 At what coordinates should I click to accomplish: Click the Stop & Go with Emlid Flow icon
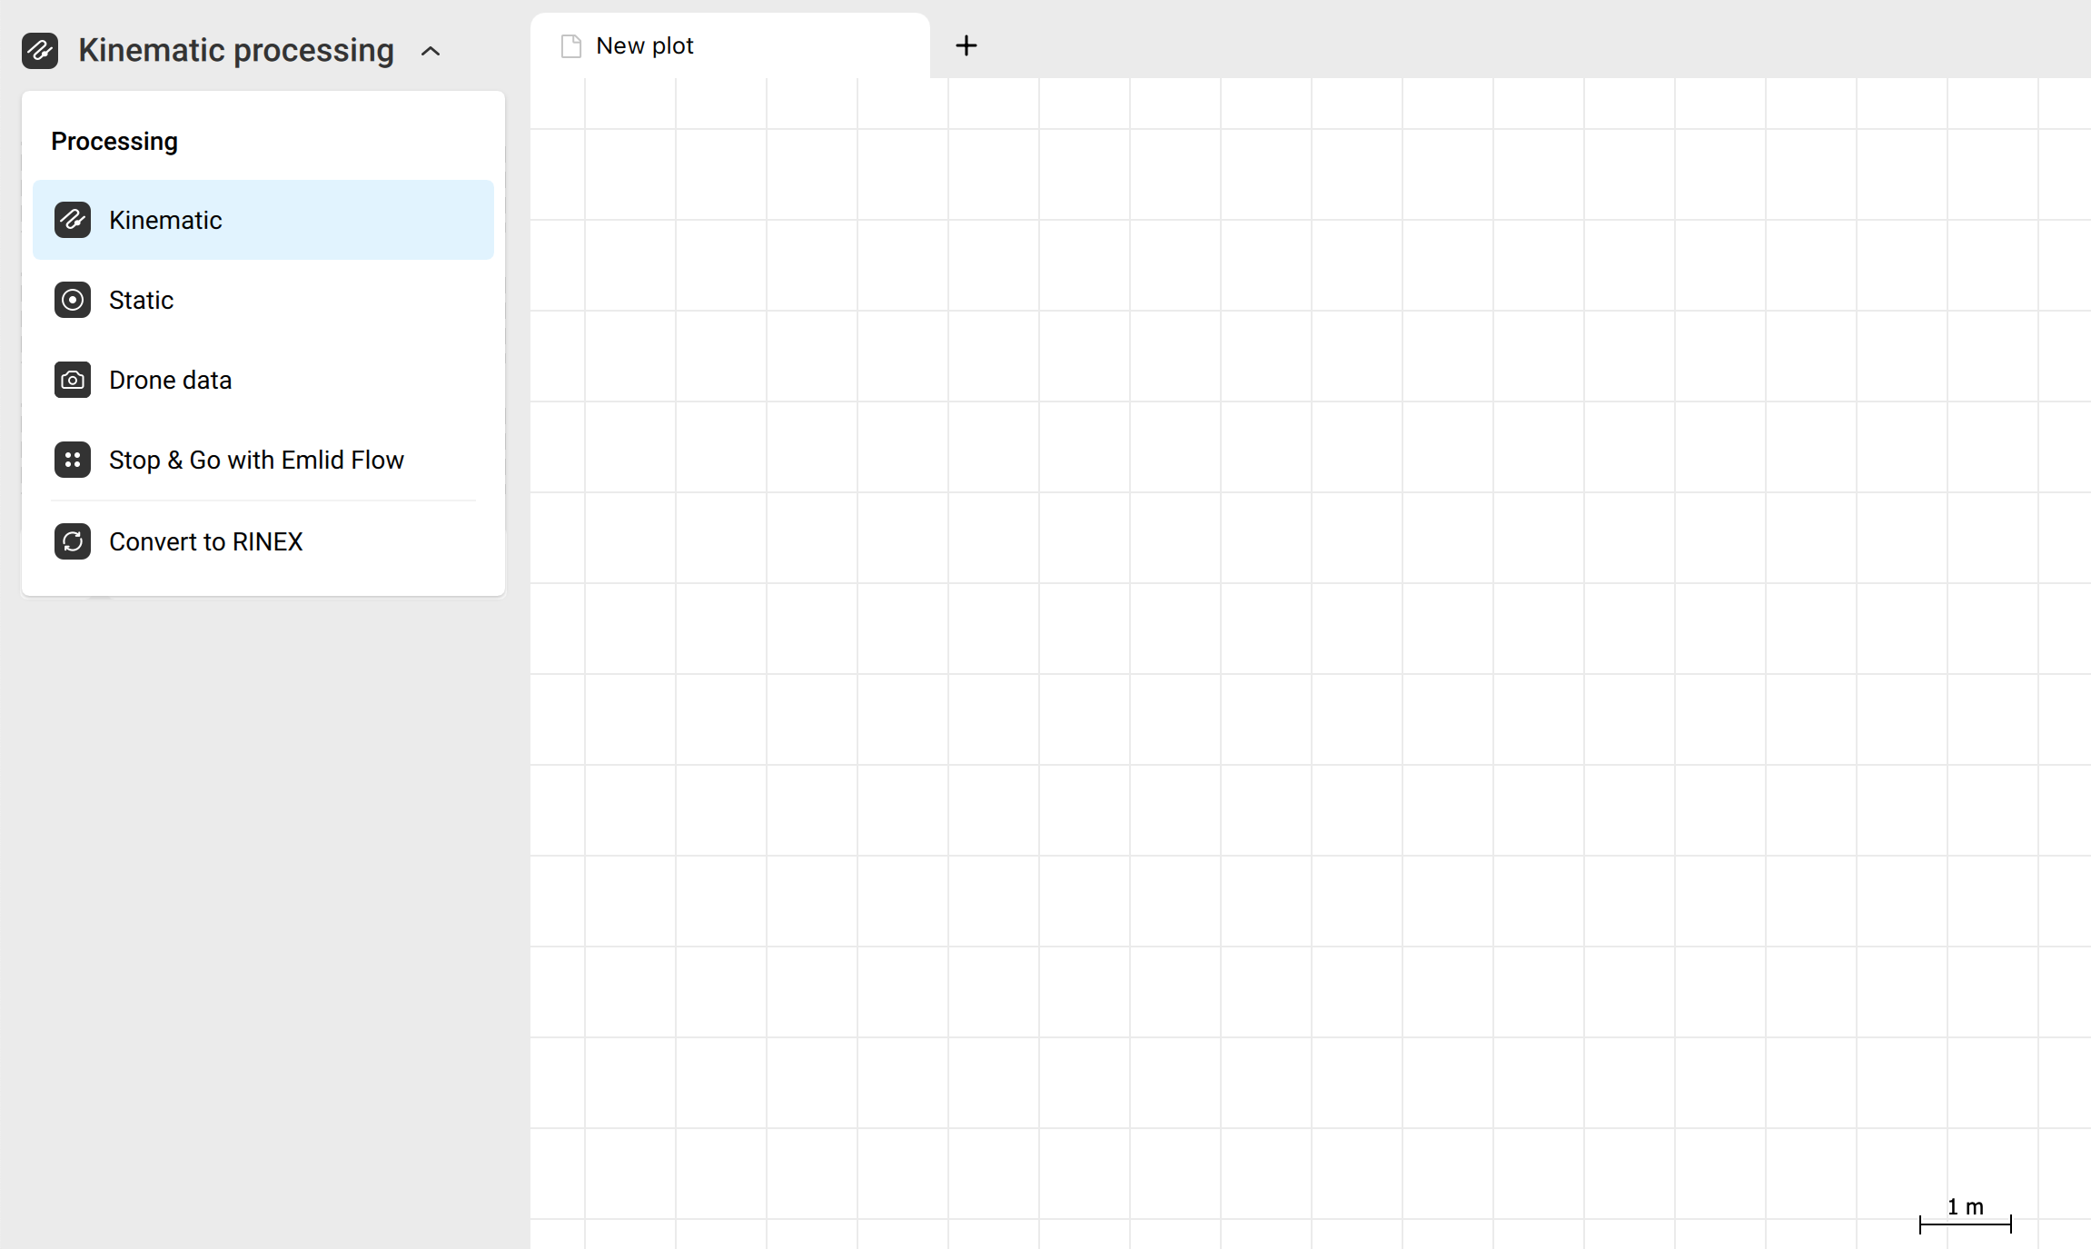(73, 460)
